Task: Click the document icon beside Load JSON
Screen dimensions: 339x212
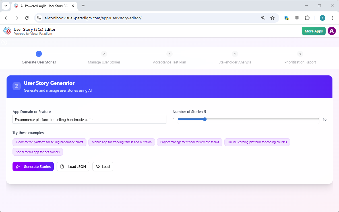Action: coord(62,166)
